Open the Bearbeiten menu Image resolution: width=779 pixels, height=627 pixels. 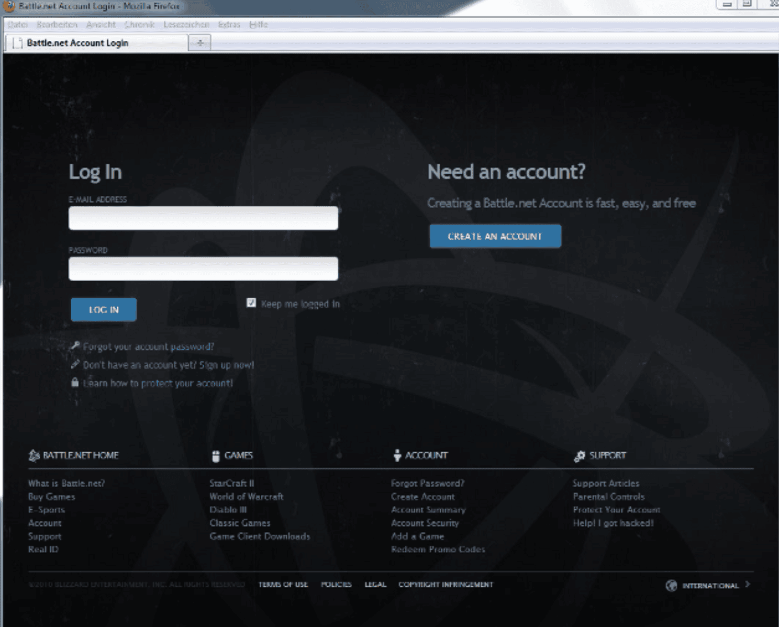(57, 25)
